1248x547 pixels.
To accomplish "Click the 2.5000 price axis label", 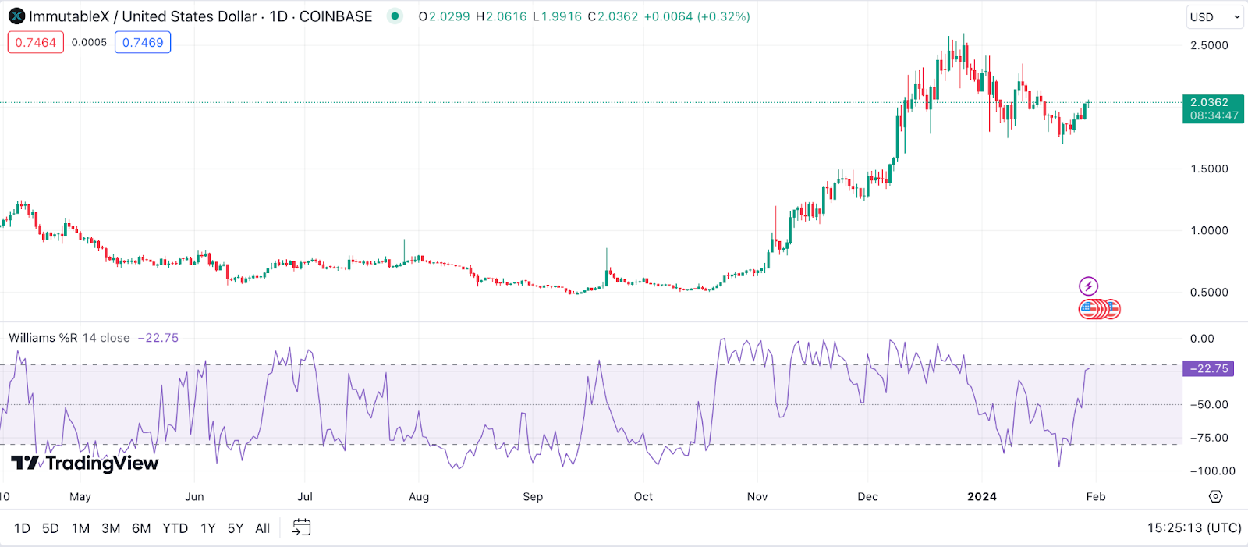I will point(1209,45).
